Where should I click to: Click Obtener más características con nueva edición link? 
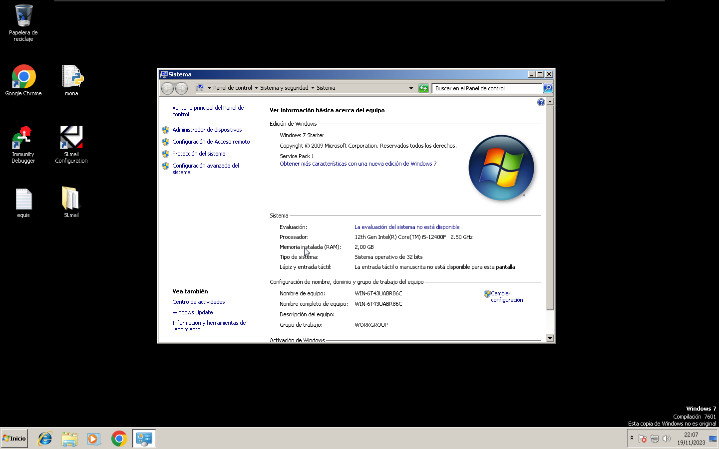point(358,164)
